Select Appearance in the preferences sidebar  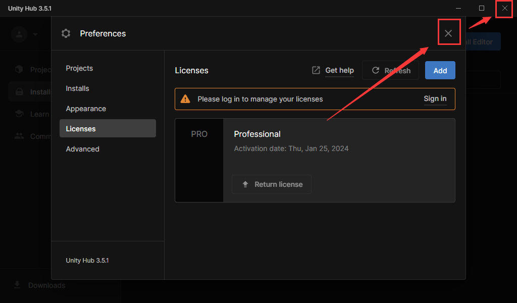point(86,109)
